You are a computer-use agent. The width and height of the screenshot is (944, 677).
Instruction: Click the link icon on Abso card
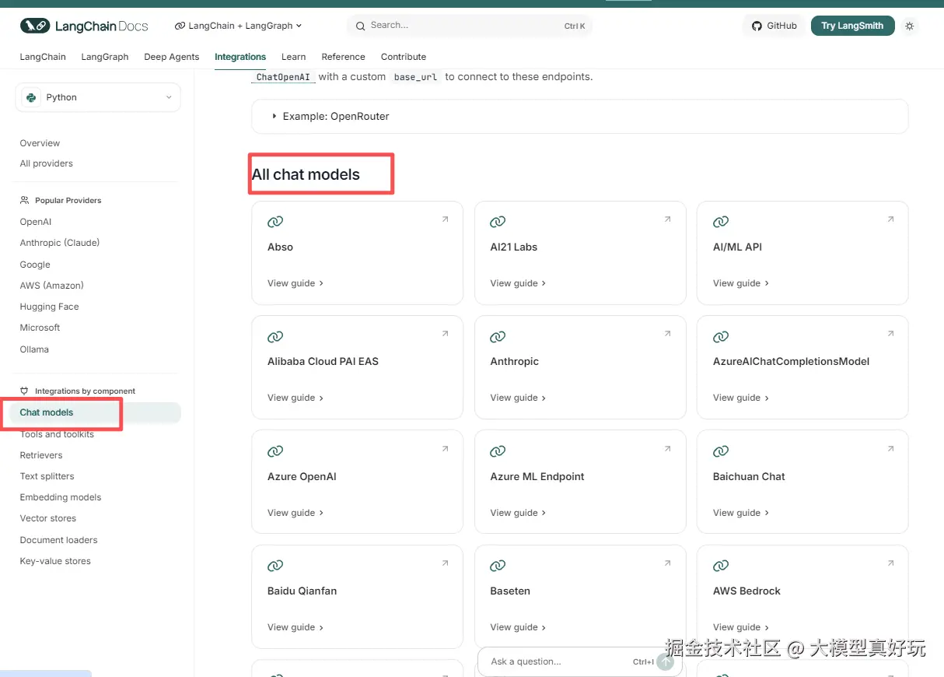[275, 223]
